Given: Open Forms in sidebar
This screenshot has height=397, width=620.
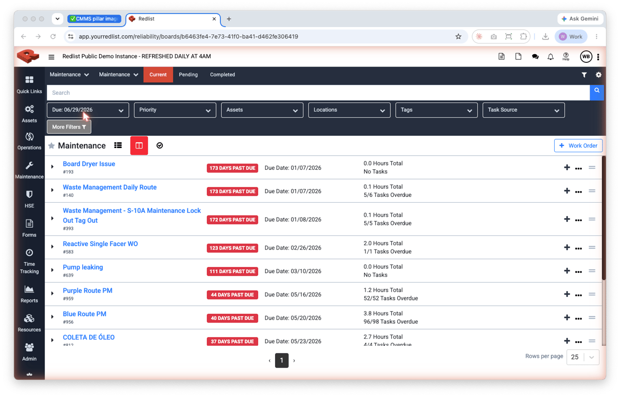Looking at the screenshot, I should coord(29,228).
